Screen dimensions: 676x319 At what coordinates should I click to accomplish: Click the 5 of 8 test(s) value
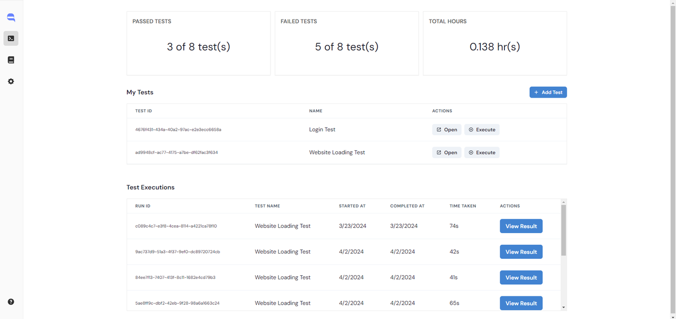pyautogui.click(x=347, y=47)
